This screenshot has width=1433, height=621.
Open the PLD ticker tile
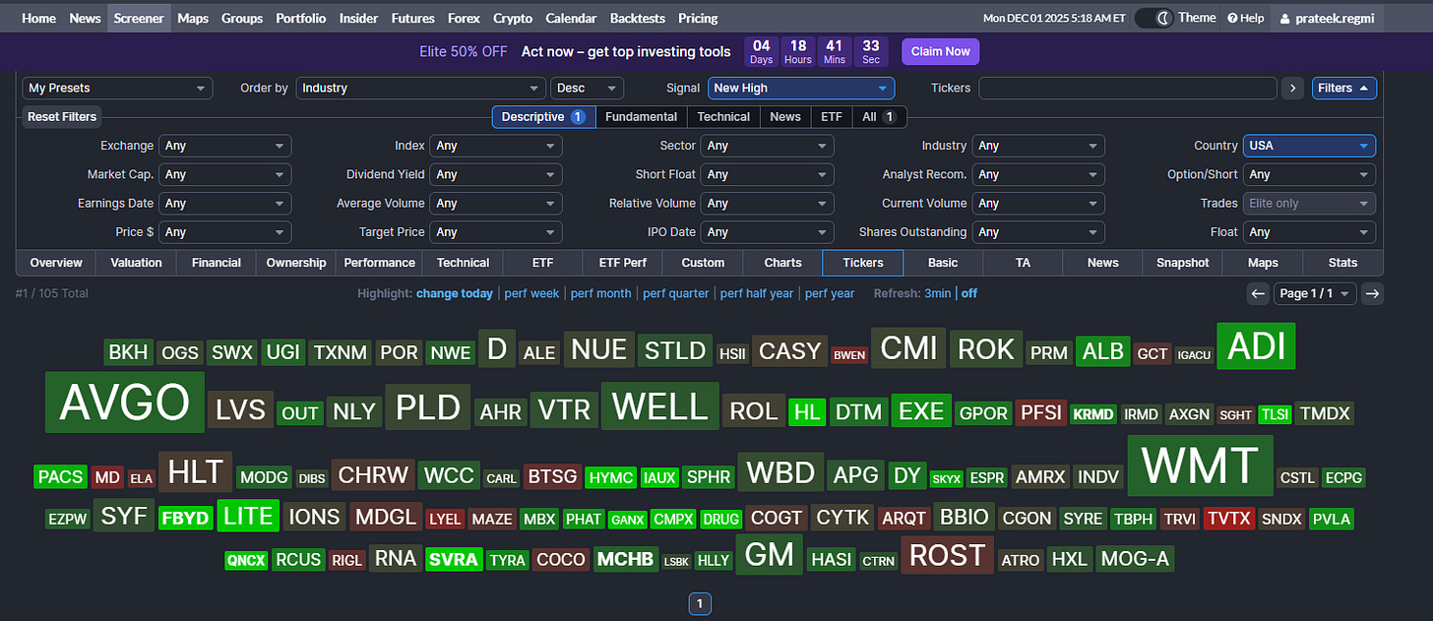point(427,407)
